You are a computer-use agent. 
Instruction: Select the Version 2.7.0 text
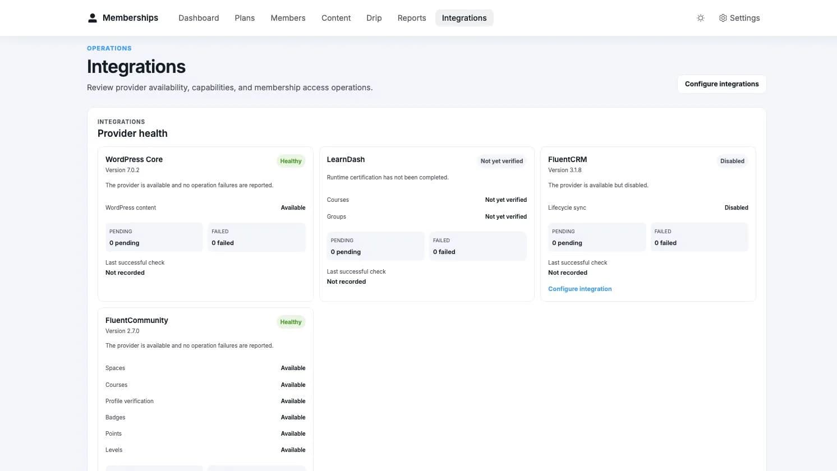click(x=122, y=331)
